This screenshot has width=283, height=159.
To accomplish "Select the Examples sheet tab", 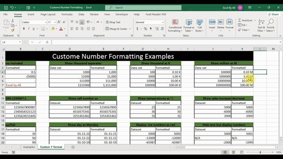I will (29, 147).
